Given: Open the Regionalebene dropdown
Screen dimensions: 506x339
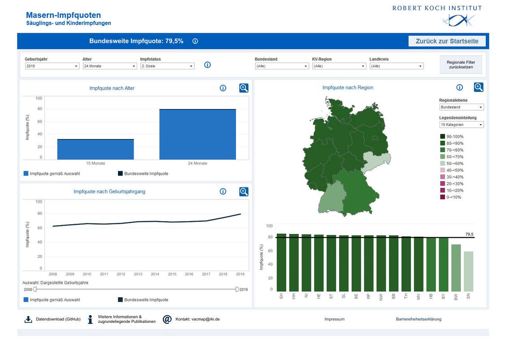Looking at the screenshot, I should coord(461,107).
